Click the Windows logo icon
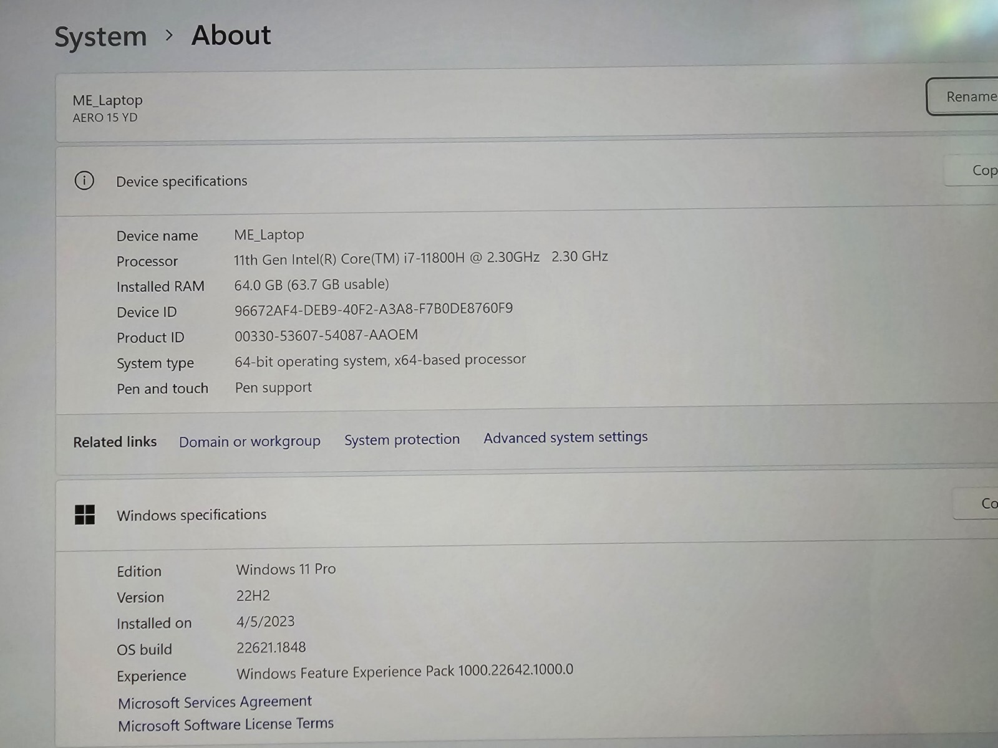This screenshot has width=998, height=748. tap(85, 515)
